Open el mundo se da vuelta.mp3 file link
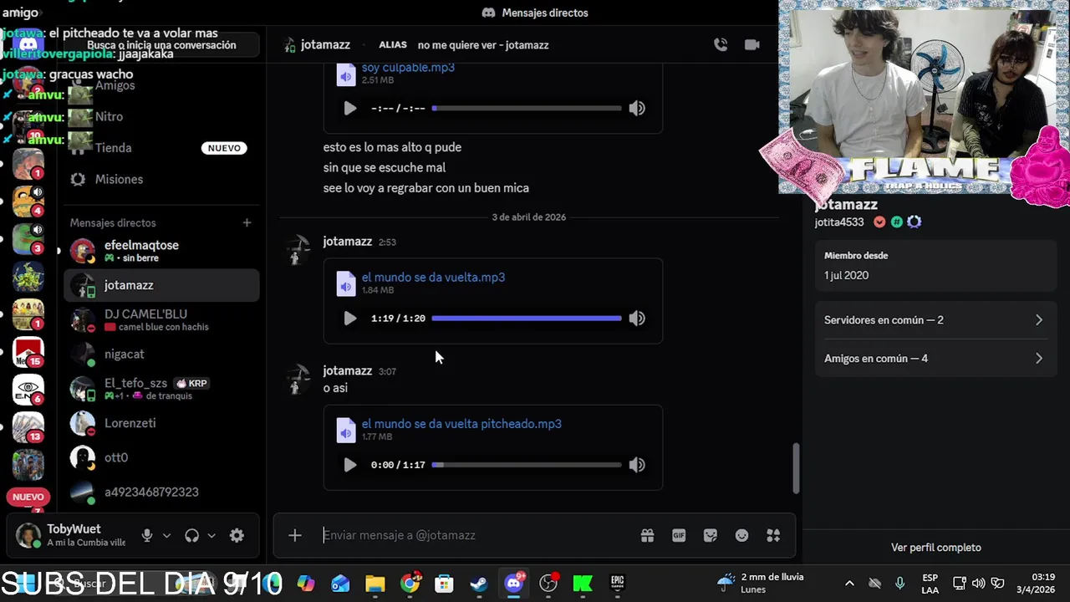 point(433,277)
